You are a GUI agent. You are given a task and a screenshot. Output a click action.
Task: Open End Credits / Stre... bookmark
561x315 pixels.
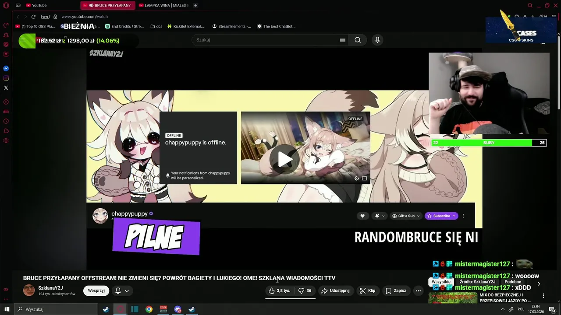tap(124, 26)
